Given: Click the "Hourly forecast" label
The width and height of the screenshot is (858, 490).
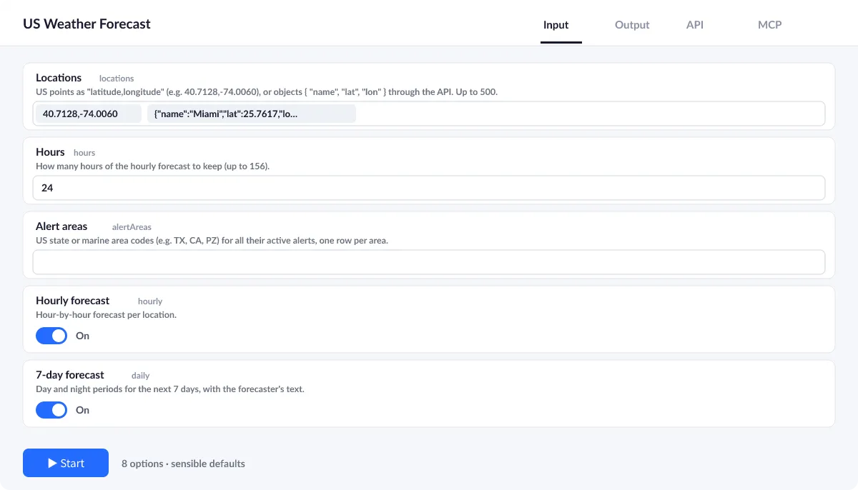Looking at the screenshot, I should click(x=72, y=301).
